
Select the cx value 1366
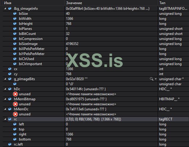pyautogui.click(x=70, y=69)
